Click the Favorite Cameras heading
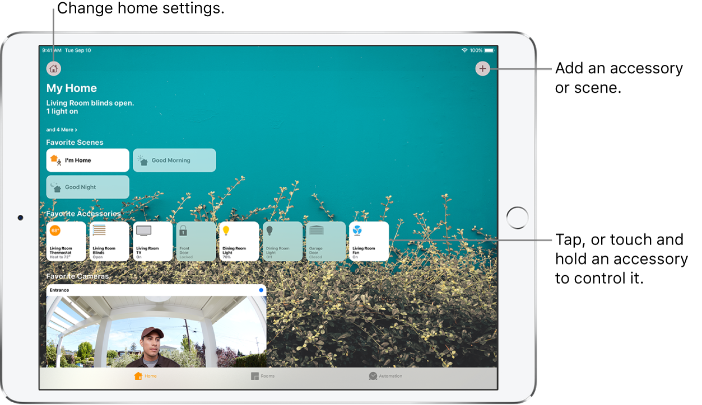Screen dimensions: 702x405 pos(77,276)
